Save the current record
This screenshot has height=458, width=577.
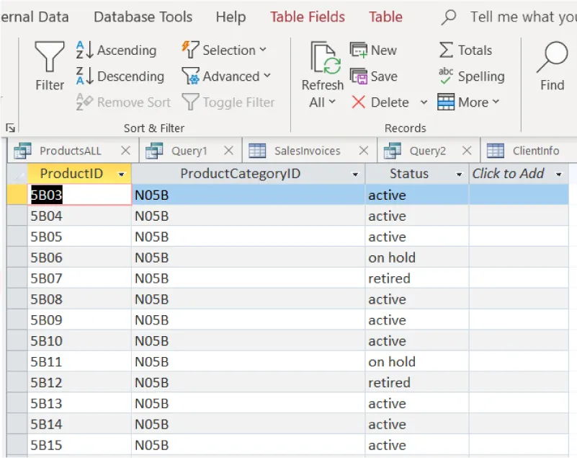click(374, 76)
